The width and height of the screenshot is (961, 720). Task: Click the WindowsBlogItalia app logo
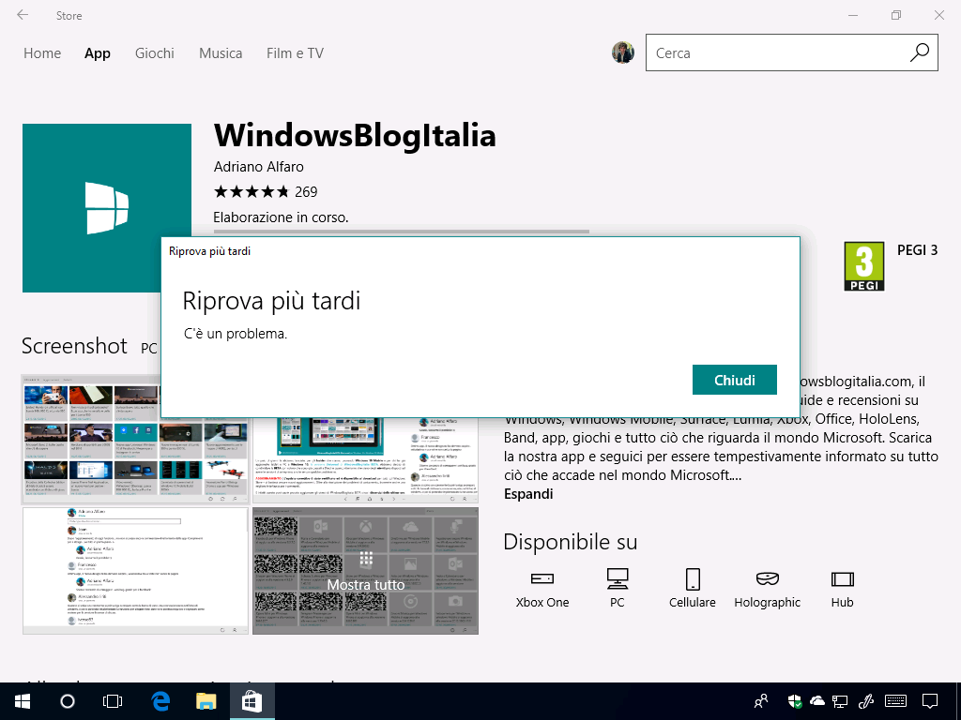(107, 208)
